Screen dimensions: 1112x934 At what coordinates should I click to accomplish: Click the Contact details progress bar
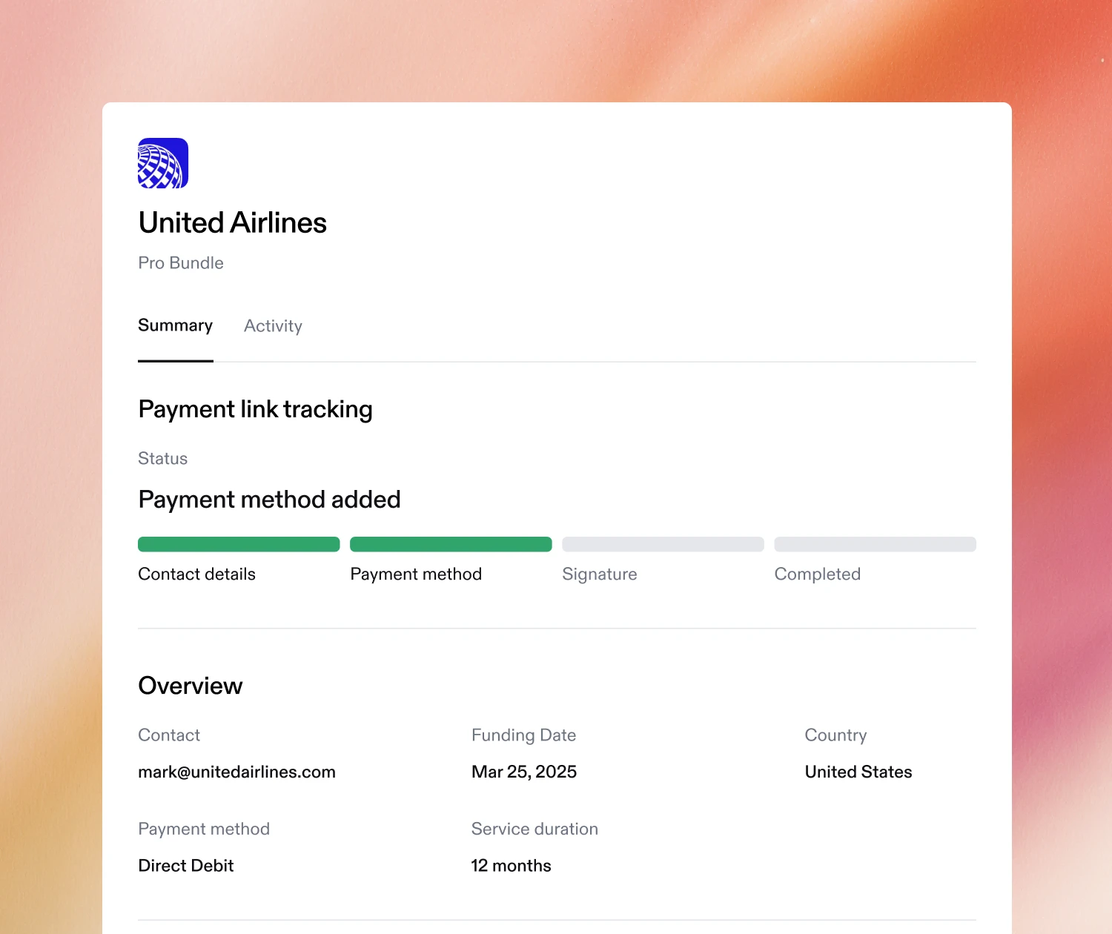(x=239, y=544)
